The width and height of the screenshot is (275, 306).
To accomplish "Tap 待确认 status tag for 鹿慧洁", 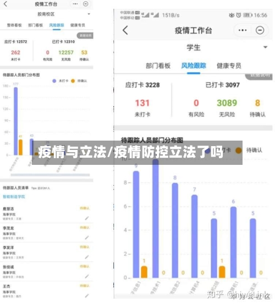I will coord(85,208).
